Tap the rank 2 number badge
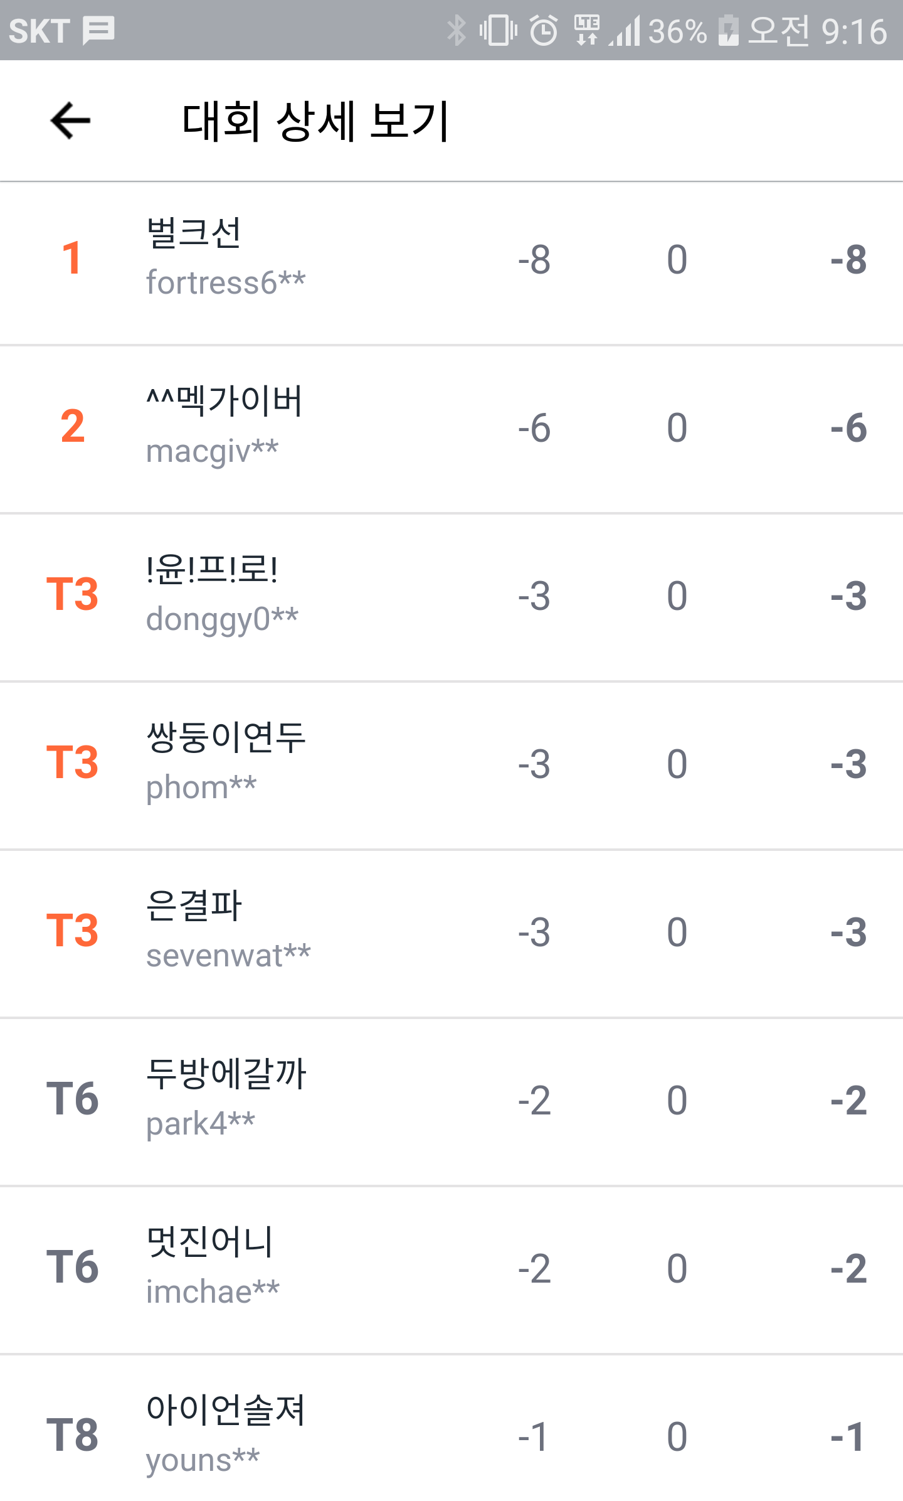 coord(73,427)
